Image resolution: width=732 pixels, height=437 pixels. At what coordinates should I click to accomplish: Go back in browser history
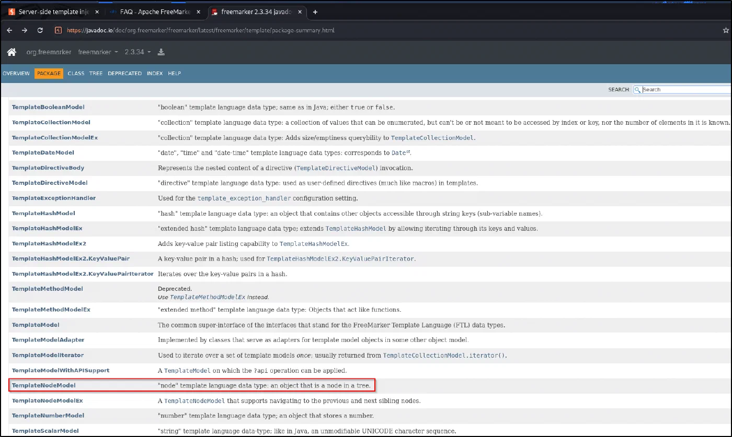9,30
